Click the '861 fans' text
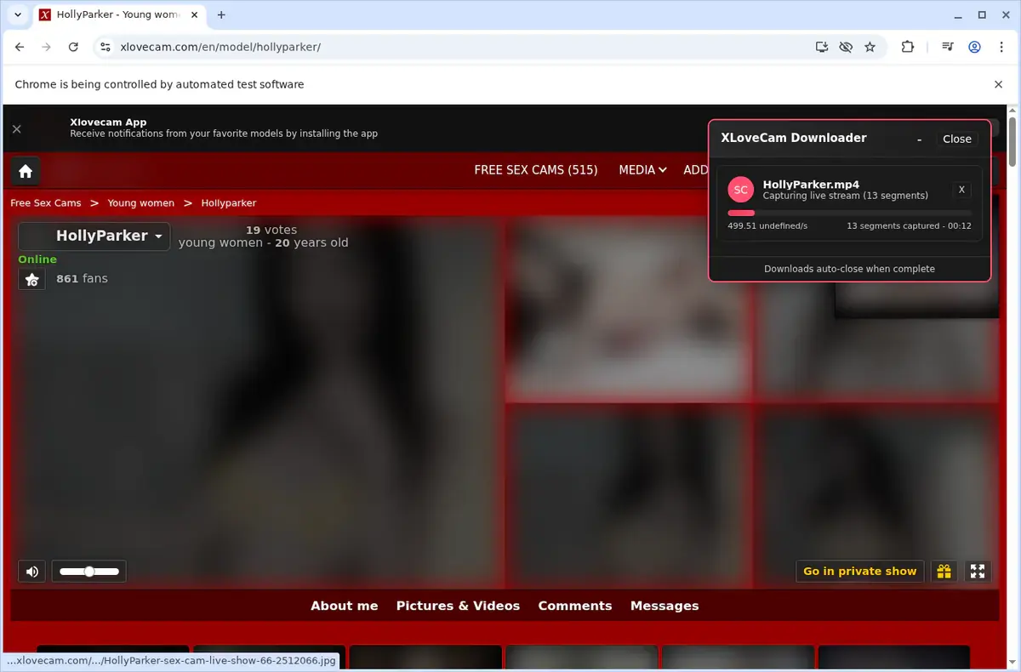The width and height of the screenshot is (1021, 672). (82, 278)
